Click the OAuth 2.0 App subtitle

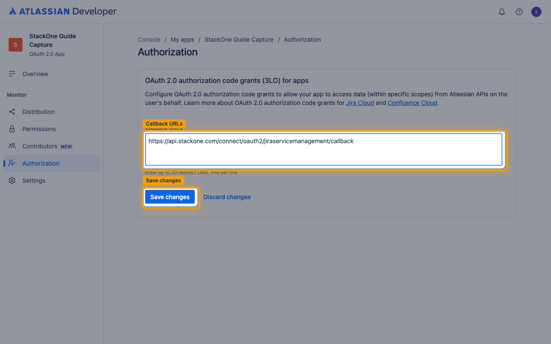(47, 54)
